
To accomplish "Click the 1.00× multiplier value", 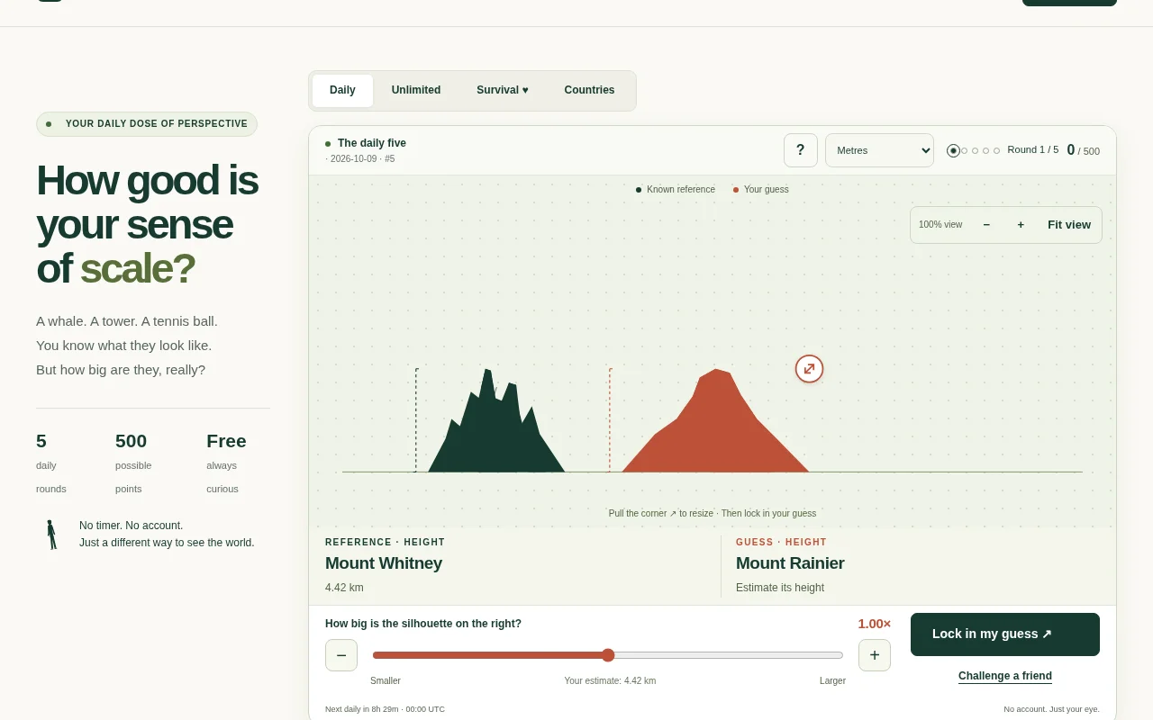I will pos(874,624).
